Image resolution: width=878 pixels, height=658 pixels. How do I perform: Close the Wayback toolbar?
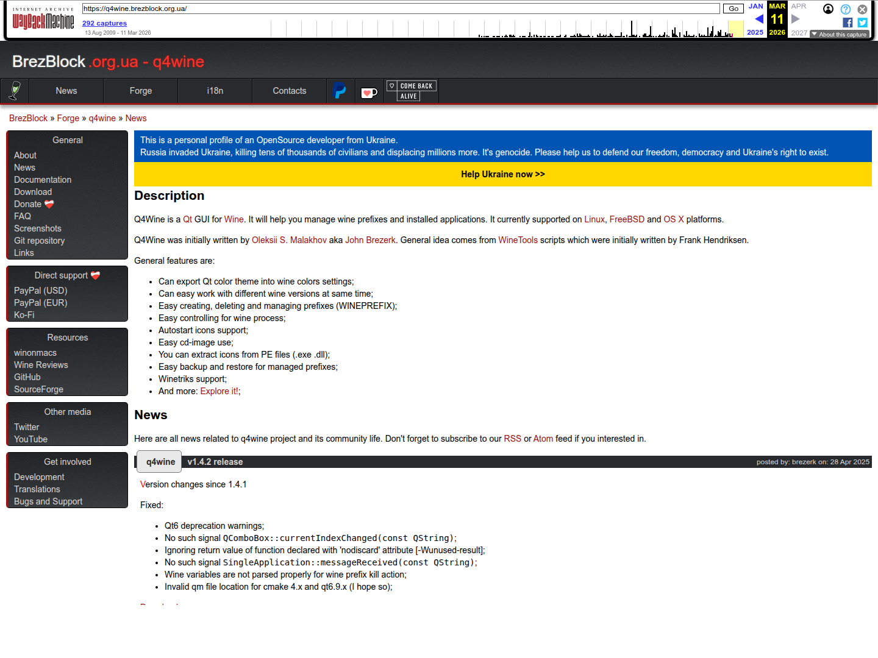[862, 9]
